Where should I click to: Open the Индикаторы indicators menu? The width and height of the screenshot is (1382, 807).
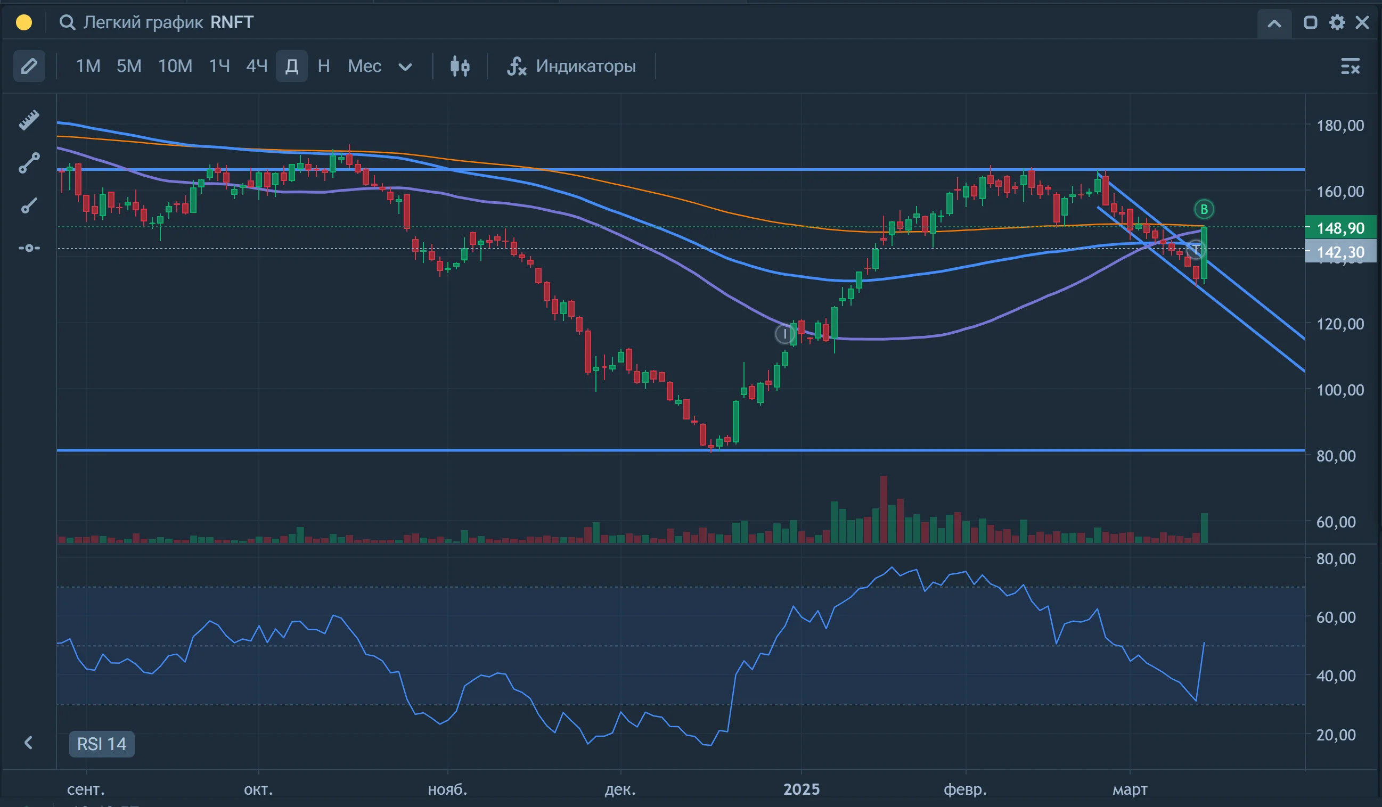click(x=571, y=67)
